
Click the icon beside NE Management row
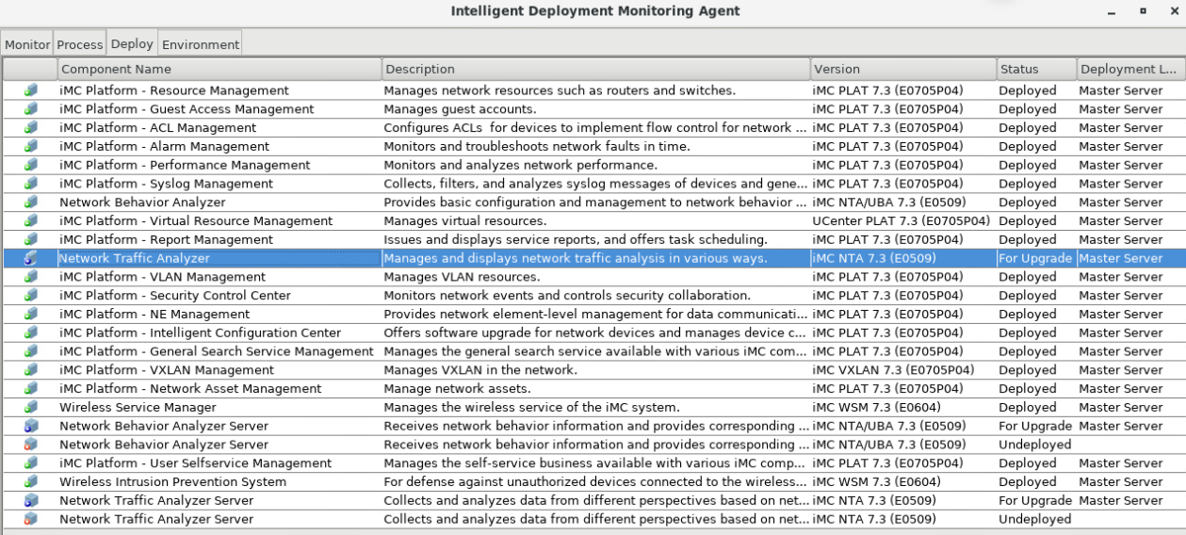tap(31, 315)
